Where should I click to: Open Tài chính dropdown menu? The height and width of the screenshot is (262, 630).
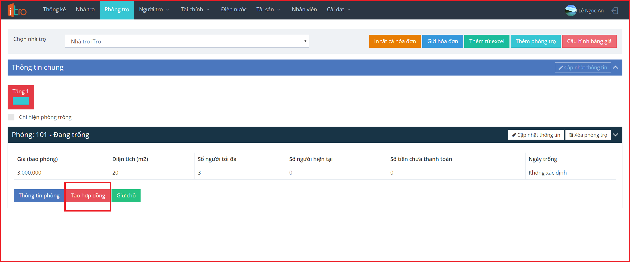click(x=195, y=10)
